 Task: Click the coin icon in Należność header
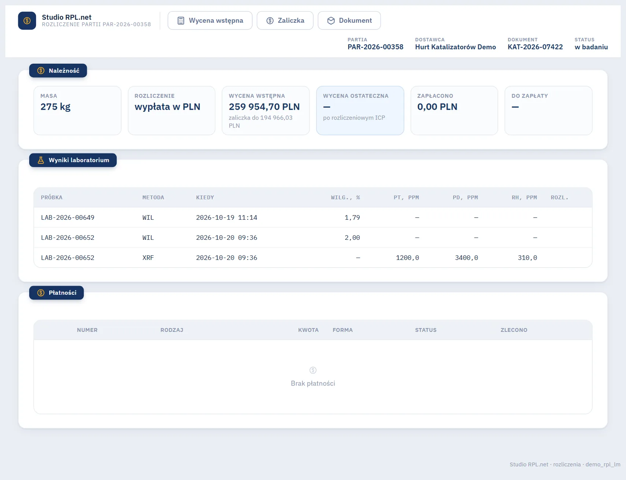(41, 71)
